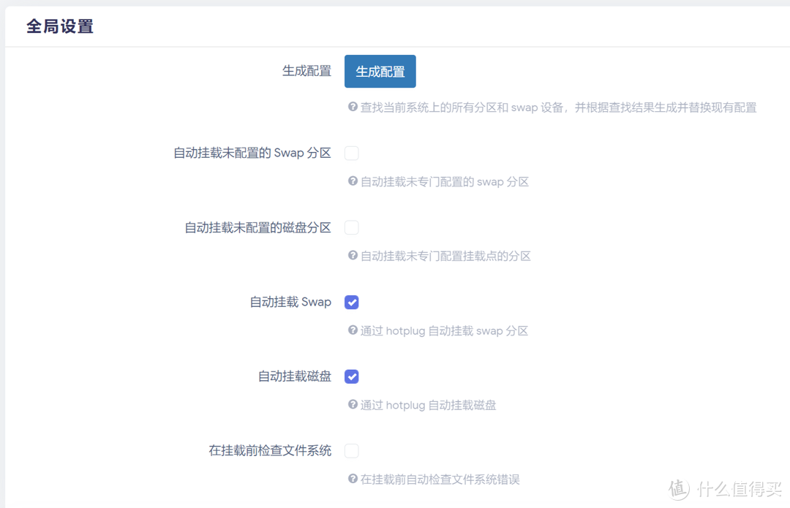Click the help icon beside the 生成配置 description

tap(353, 107)
